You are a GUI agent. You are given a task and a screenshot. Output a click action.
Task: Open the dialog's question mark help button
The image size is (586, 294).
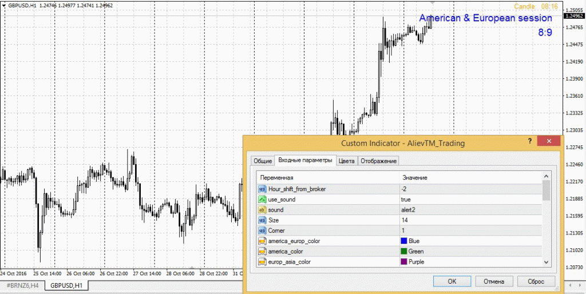point(530,141)
